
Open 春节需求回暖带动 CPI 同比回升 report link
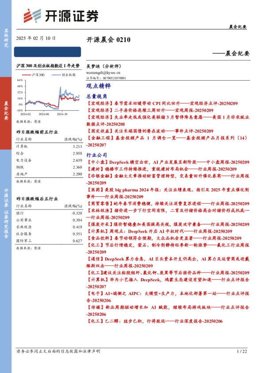(162, 104)
